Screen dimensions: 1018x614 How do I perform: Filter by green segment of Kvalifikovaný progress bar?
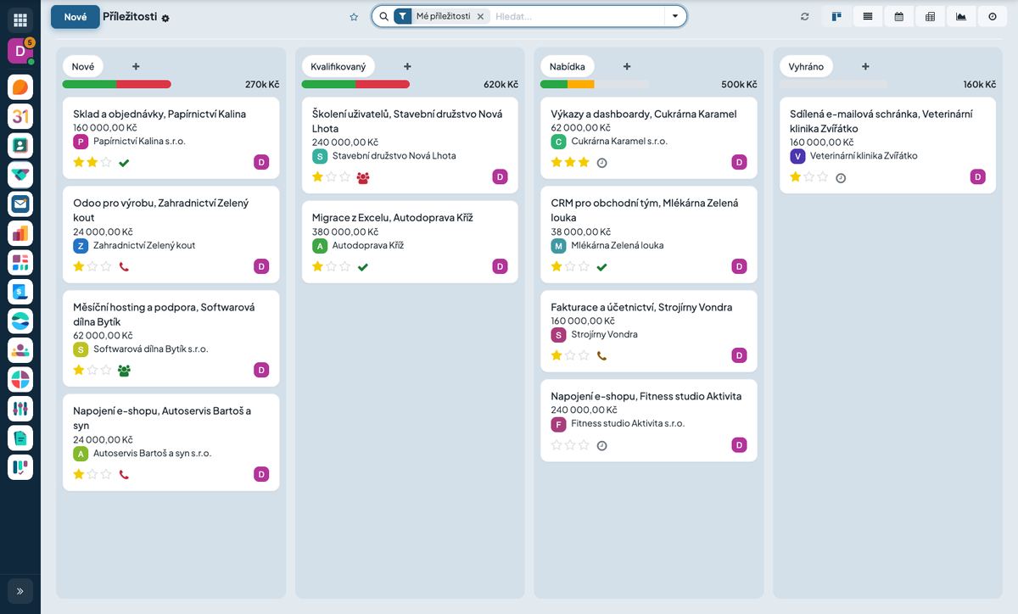click(328, 84)
